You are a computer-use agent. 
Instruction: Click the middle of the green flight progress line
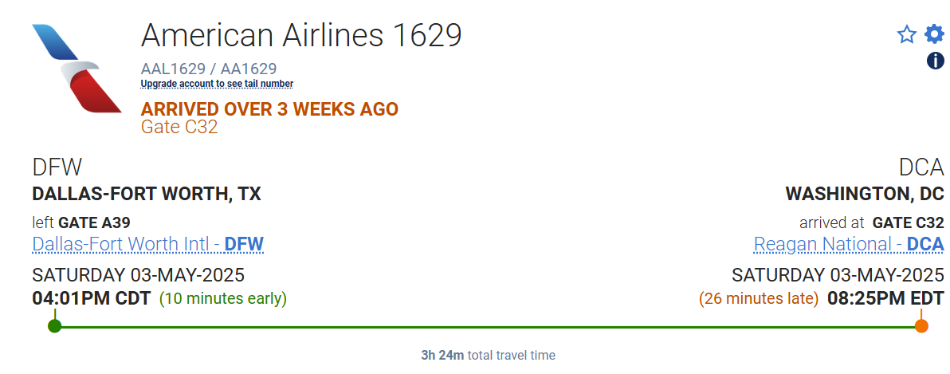488,326
